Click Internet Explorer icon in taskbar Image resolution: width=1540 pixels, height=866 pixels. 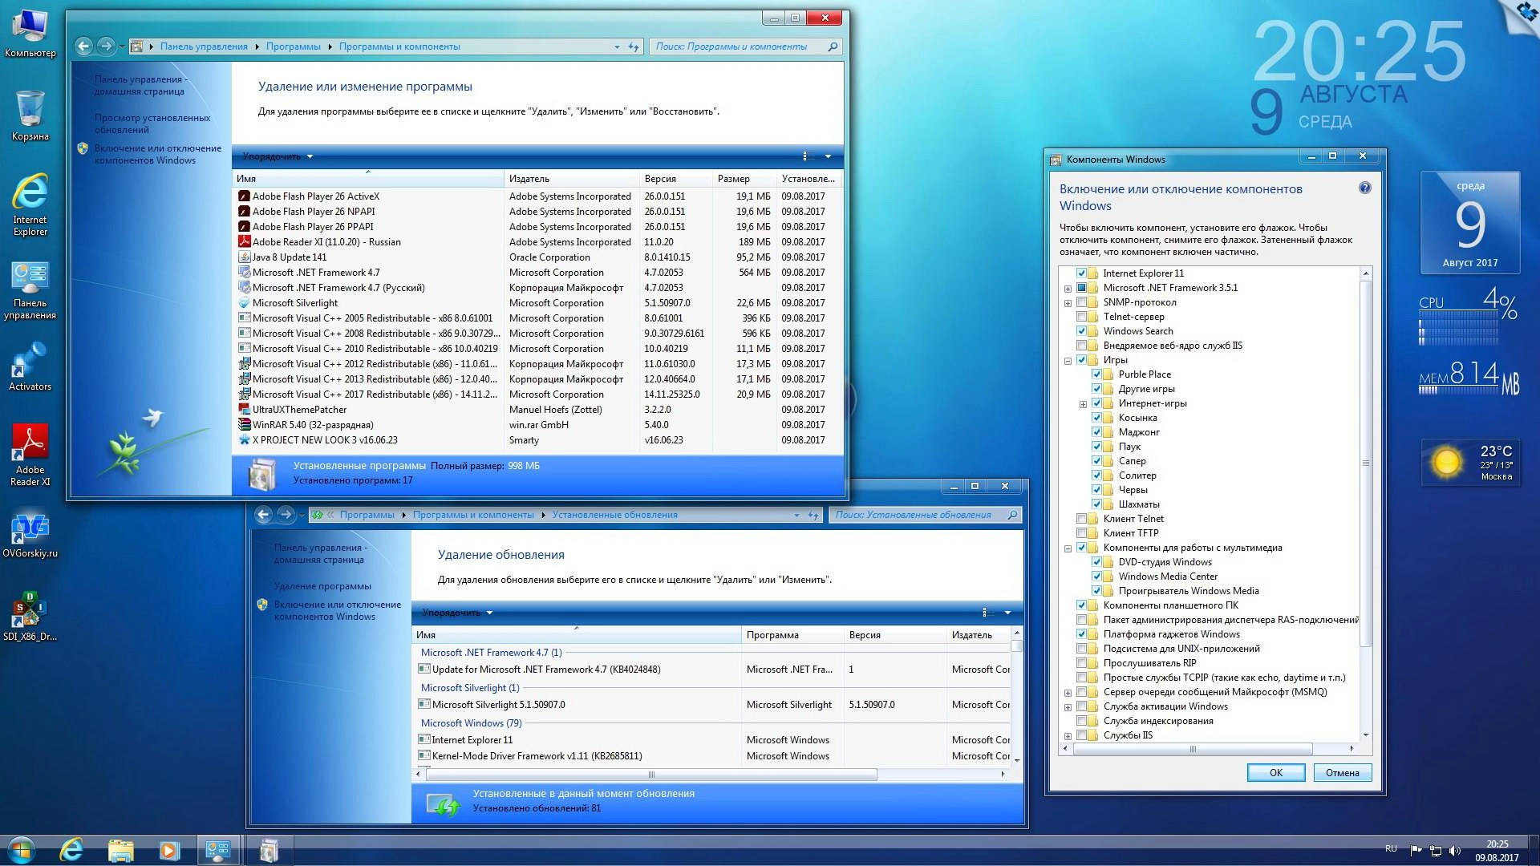71,850
